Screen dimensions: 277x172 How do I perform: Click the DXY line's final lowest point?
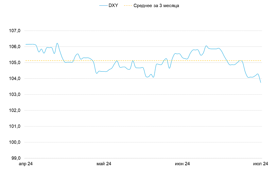click(261, 82)
